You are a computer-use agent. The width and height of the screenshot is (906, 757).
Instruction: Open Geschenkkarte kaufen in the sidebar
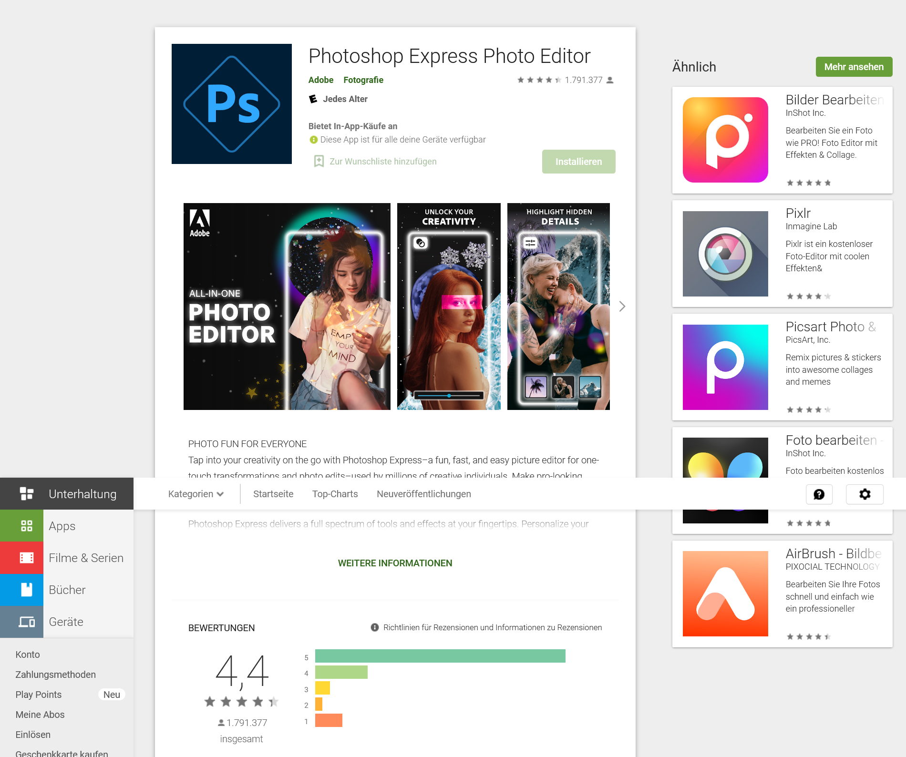click(62, 753)
